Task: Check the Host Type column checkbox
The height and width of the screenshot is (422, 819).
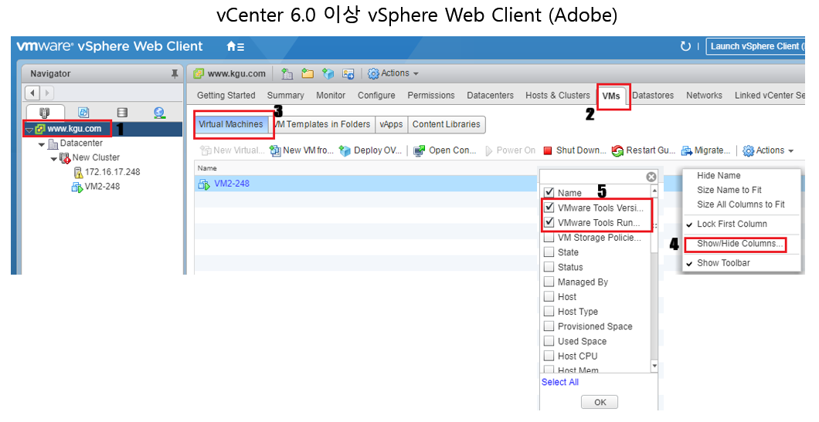Action: 549,312
